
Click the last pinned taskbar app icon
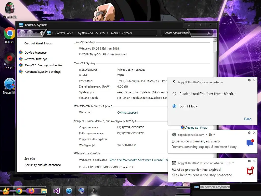[94, 191]
